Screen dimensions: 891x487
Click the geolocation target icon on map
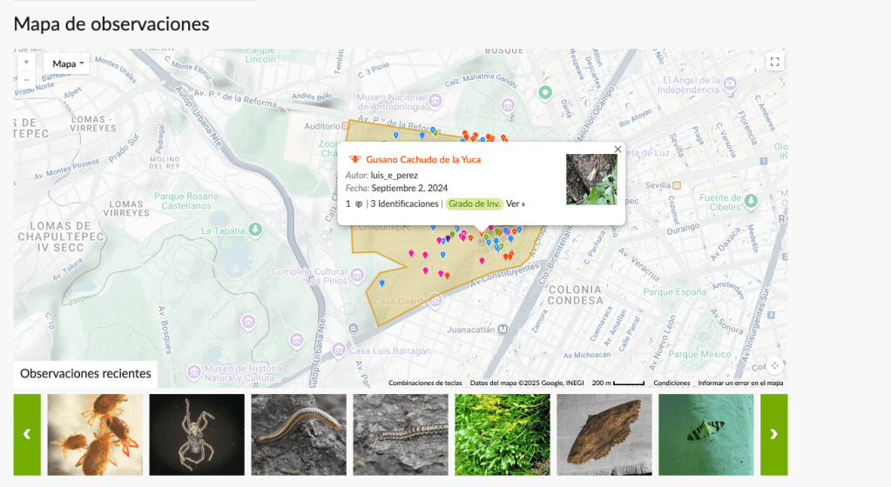pyautogui.click(x=774, y=366)
